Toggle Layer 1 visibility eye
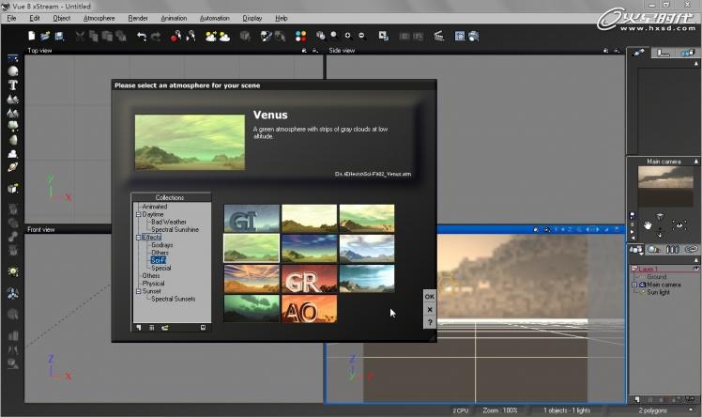Image resolution: width=702 pixels, height=417 pixels. pyautogui.click(x=695, y=269)
